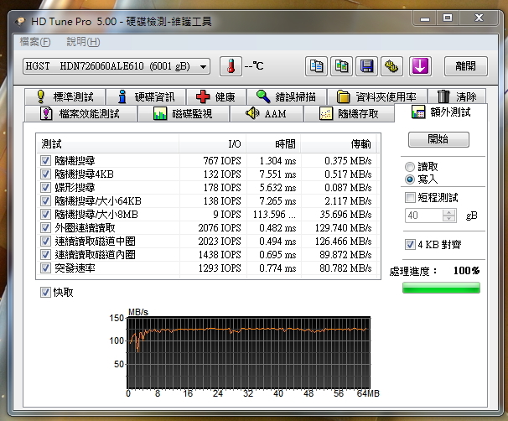Image resolution: width=508 pixels, height=421 pixels.
Task: Open the 說明 menu
Action: coord(83,42)
